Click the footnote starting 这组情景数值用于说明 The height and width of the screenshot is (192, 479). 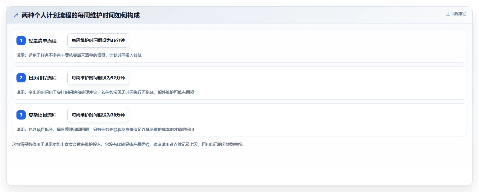[128, 144]
